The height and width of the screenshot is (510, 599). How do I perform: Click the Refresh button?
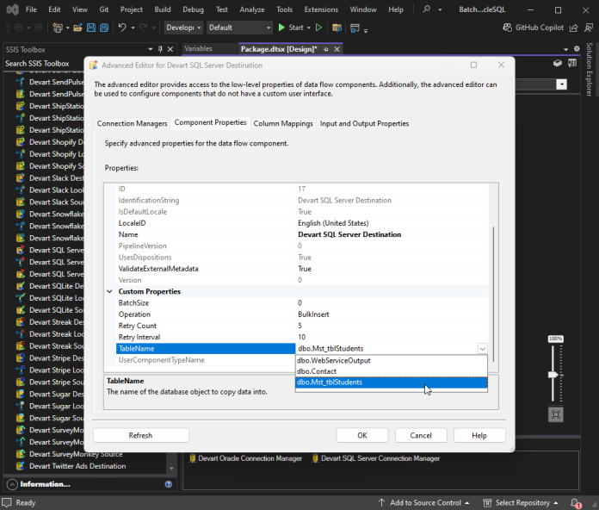click(140, 435)
